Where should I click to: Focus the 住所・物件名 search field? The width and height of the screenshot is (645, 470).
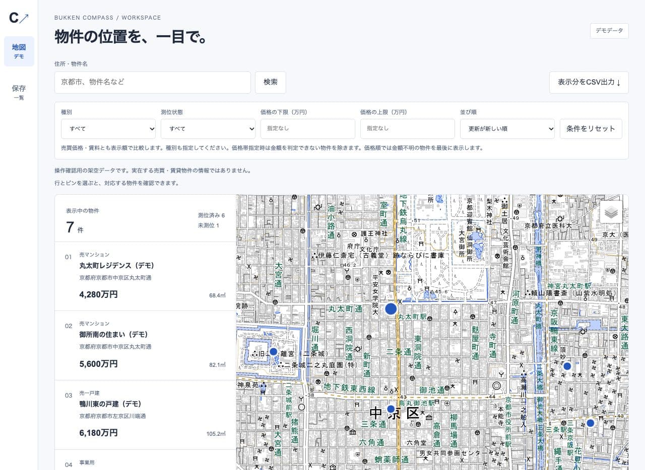(153, 82)
